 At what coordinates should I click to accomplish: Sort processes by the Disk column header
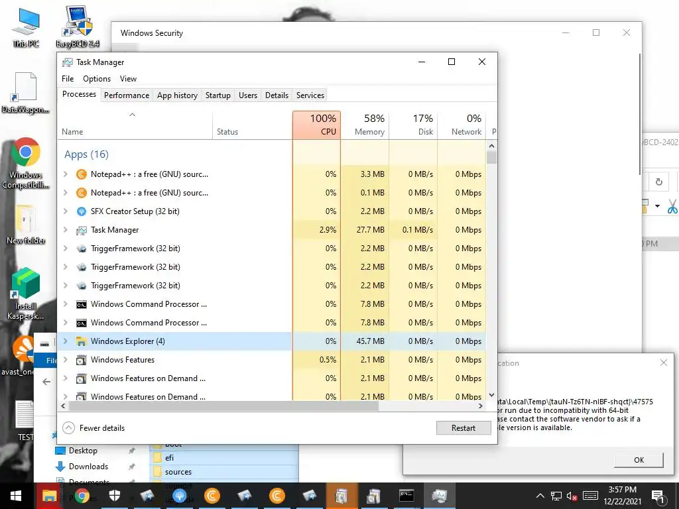413,125
